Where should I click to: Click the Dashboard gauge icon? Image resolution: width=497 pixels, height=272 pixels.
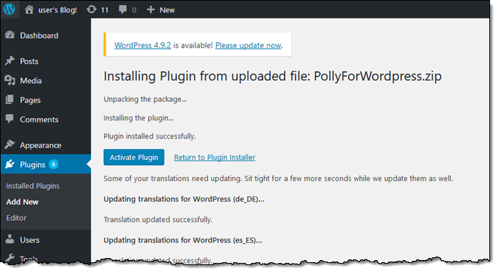[10, 35]
